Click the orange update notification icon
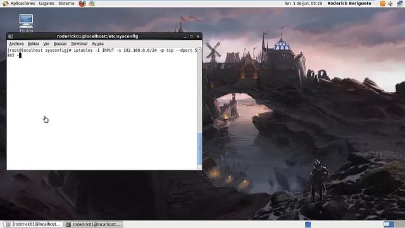 [382, 3]
